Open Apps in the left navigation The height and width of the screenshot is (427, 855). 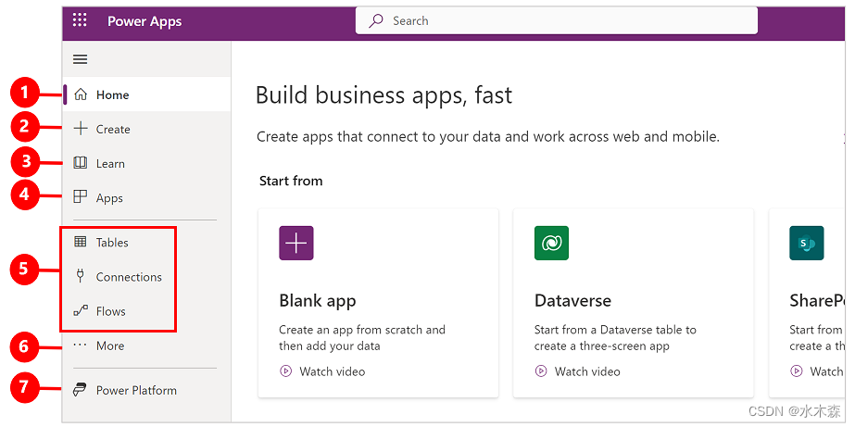click(x=146, y=198)
